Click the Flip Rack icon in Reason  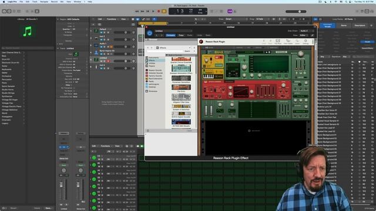point(278,42)
